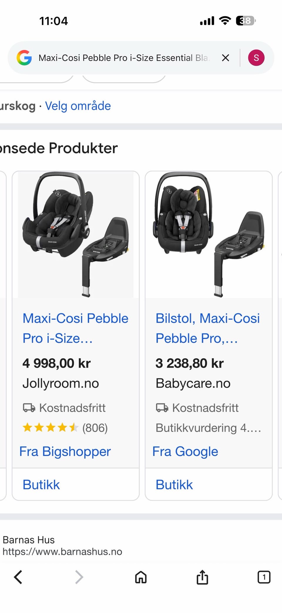Tap Butikk under the Jollyroom product
The image size is (282, 613).
point(41,485)
